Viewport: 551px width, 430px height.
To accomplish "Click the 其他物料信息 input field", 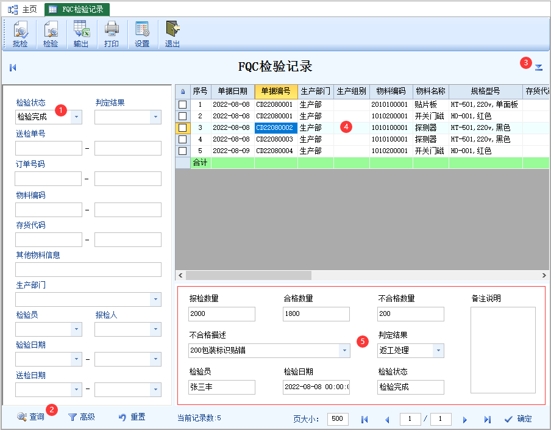I will [x=88, y=270].
